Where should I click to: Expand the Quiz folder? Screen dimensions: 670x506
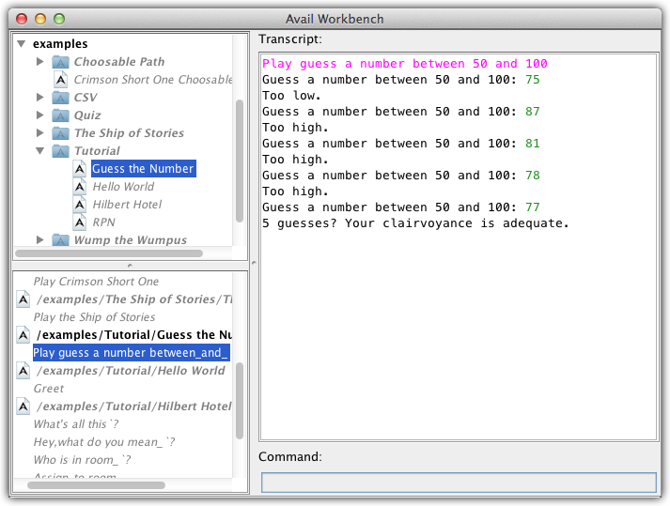point(40,115)
